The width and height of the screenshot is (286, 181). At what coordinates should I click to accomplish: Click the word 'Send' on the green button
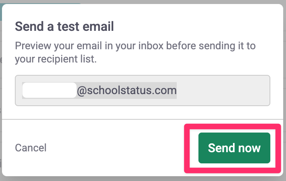tap(221, 148)
